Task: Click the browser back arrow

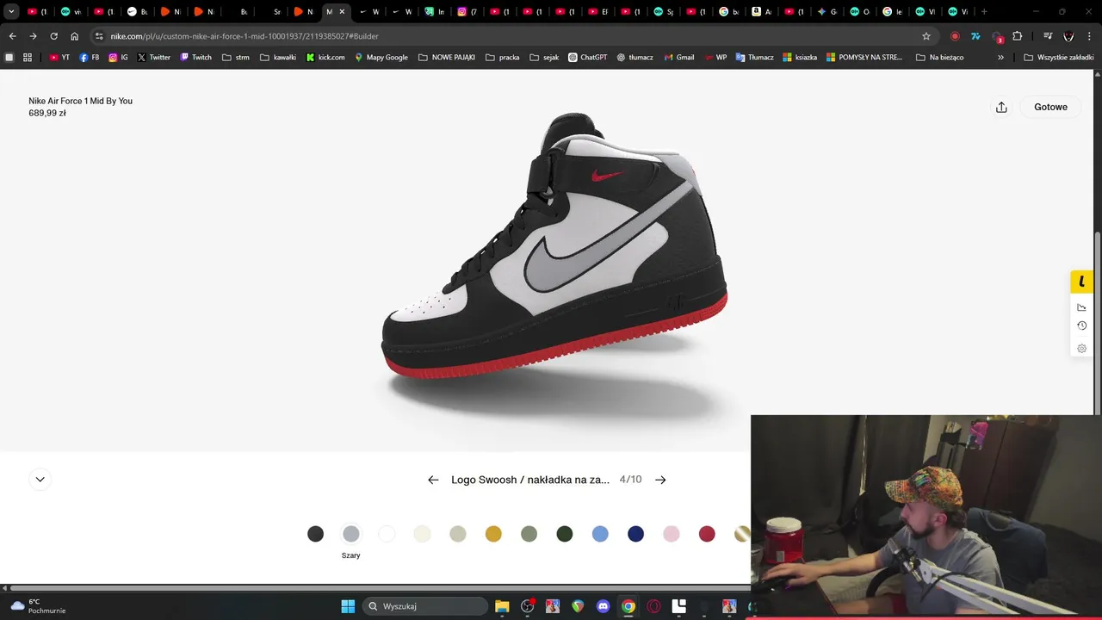Action: click(12, 36)
